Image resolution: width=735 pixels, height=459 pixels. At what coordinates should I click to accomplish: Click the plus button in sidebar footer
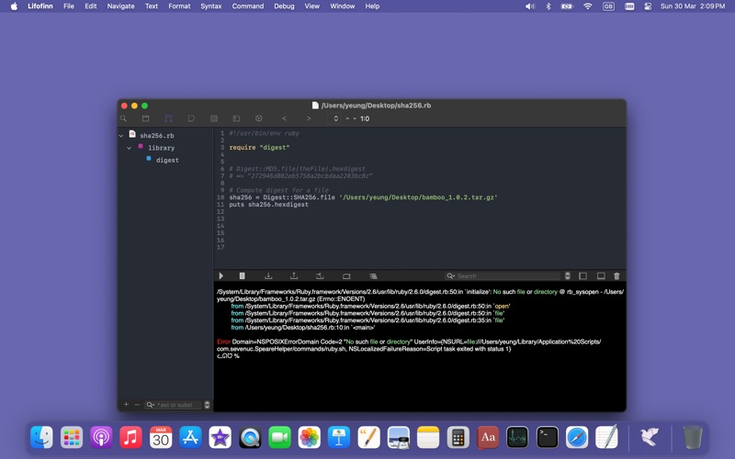(126, 405)
